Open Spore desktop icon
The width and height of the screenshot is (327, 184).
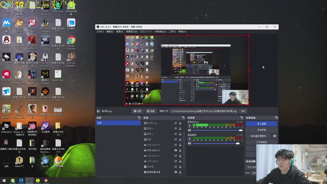[x=45, y=162]
